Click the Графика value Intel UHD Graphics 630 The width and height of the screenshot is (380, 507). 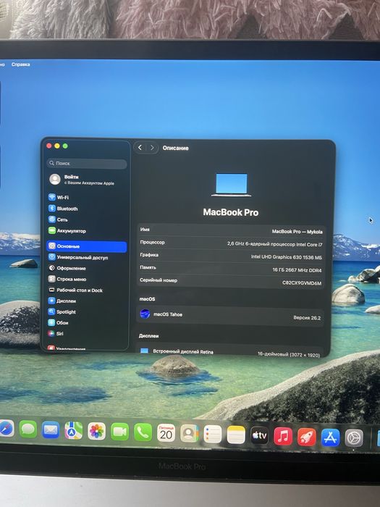pyautogui.click(x=287, y=257)
